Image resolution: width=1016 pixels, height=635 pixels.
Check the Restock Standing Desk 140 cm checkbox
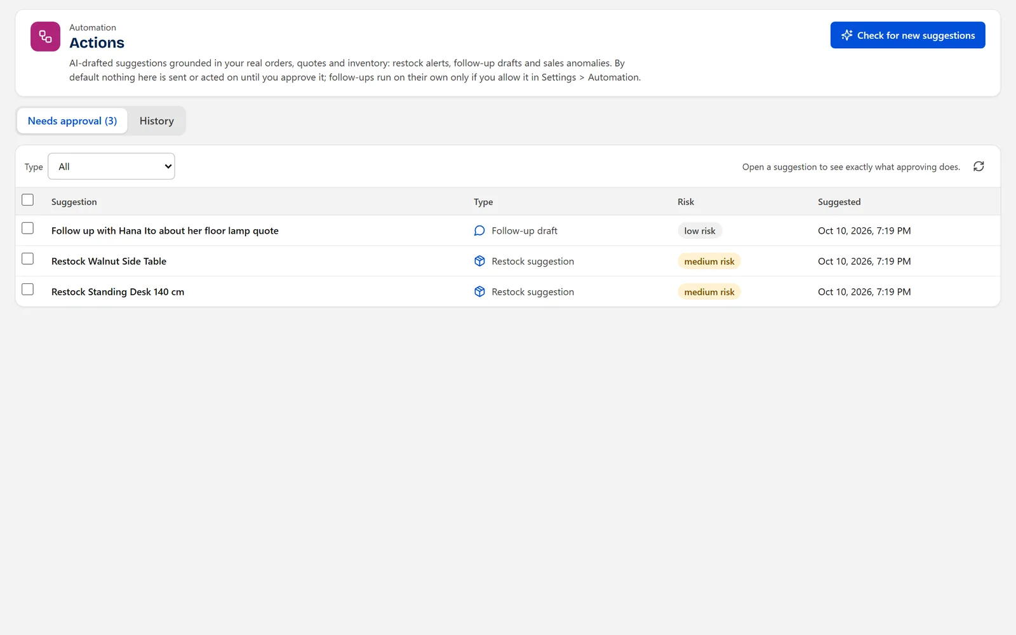(x=27, y=289)
